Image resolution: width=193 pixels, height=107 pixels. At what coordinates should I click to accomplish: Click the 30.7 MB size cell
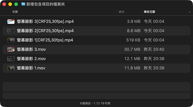pos(132,49)
